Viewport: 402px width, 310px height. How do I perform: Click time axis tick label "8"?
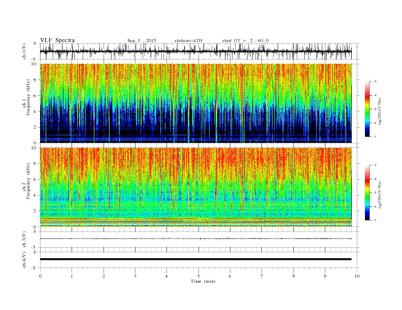293,276
